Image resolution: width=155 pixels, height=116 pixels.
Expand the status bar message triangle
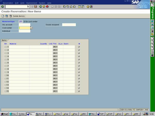[118, 110]
